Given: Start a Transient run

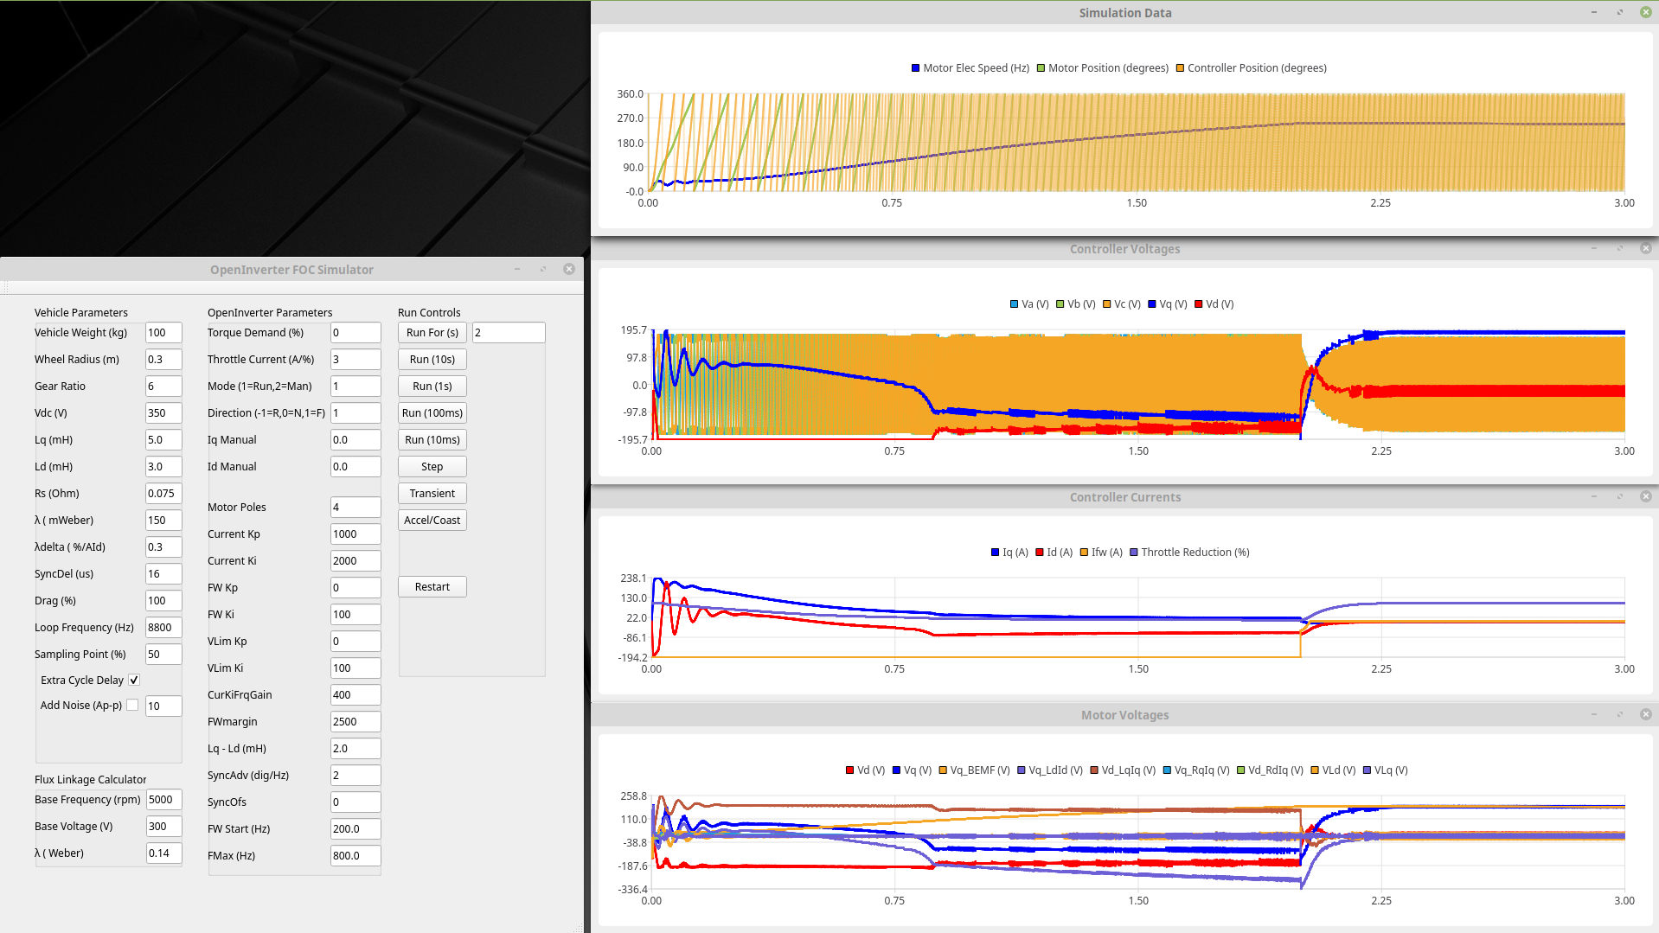Looking at the screenshot, I should [x=432, y=494].
